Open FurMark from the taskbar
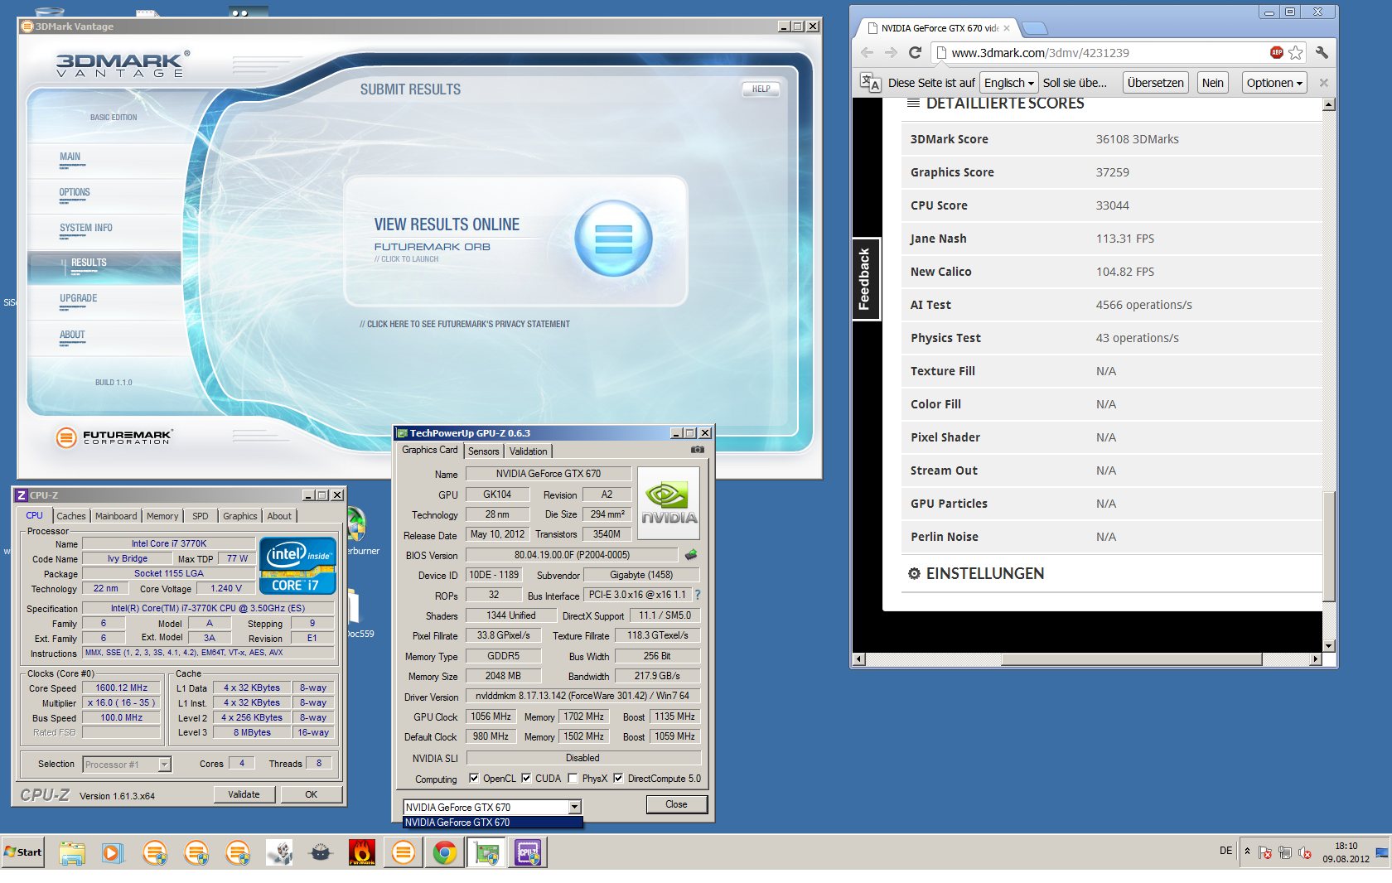 coord(361,852)
